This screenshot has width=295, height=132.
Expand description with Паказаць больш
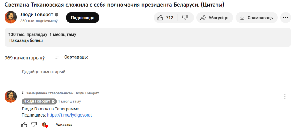point(26,40)
